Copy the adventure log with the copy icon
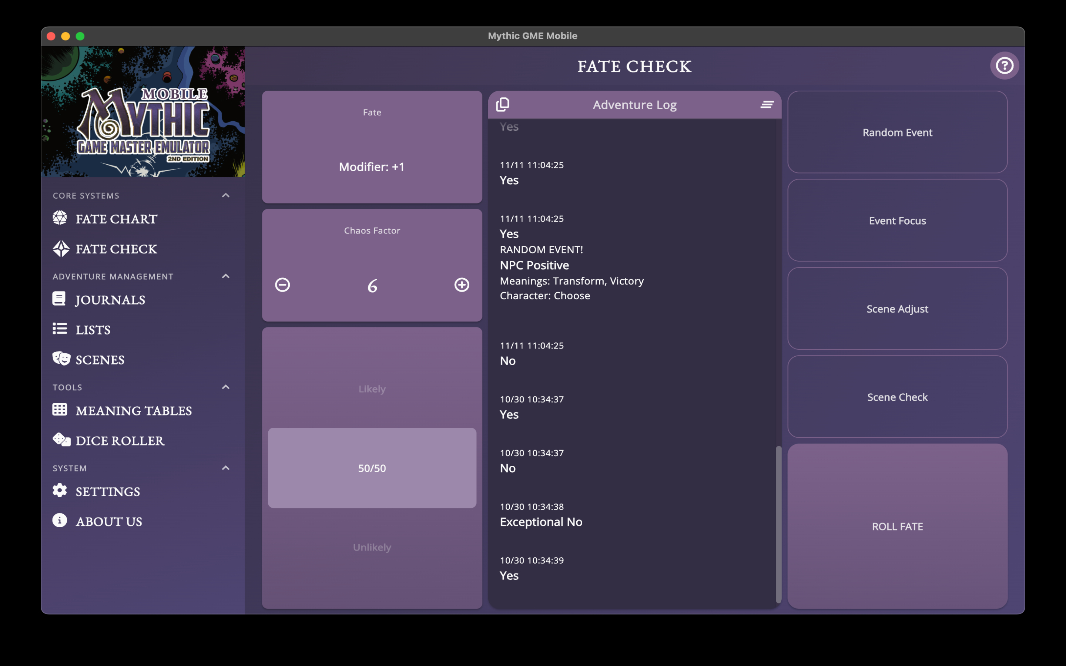Screen dimensions: 1066x666 503,104
